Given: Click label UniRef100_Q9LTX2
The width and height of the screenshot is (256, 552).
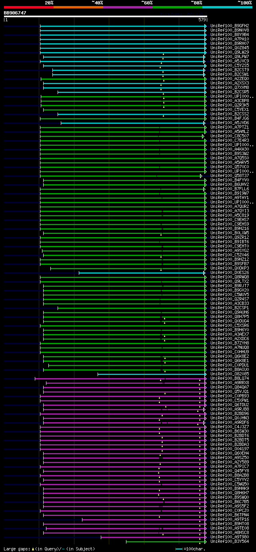Looking at the screenshot, I should (x=230, y=281).
